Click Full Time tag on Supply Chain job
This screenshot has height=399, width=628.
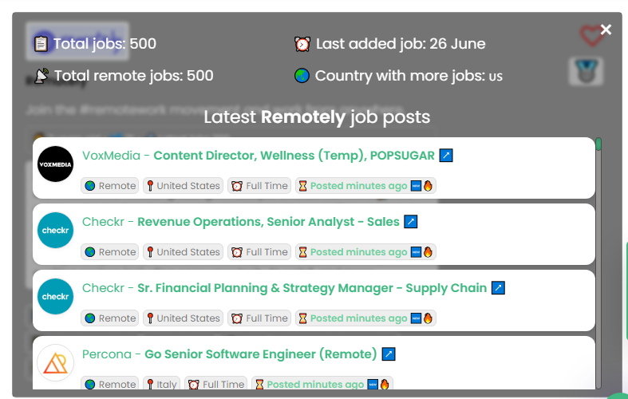click(259, 318)
